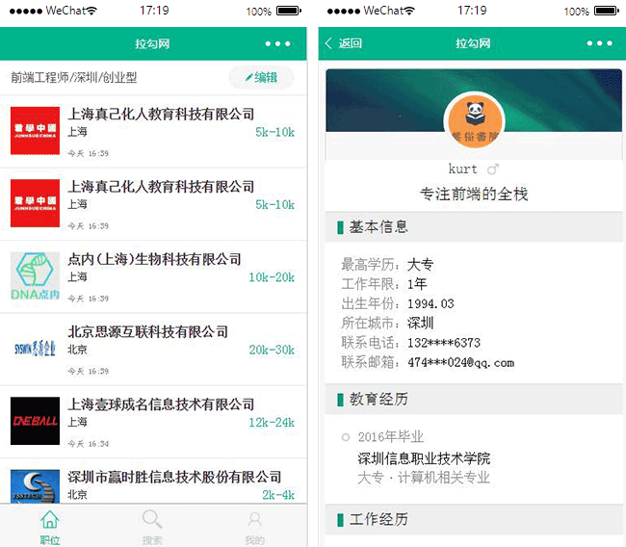The width and height of the screenshot is (626, 547).
Task: Click the ONEBALL company logo
Action: [x=35, y=421]
